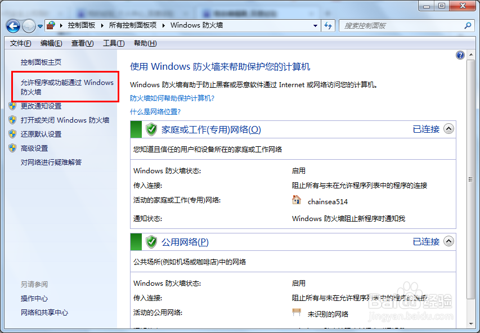Expand the dropdown arrow after 控制面板 breadcrumb
480x333 pixels.
(x=102, y=25)
